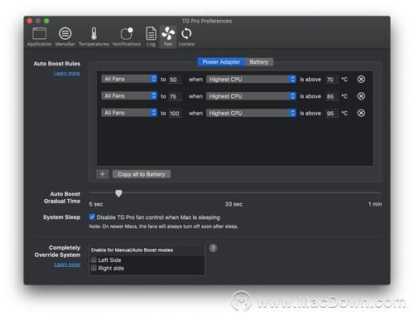414x316 pixels.
Task: Open Highest CPU dropdown in 95 °C rule
Action: pyautogui.click(x=251, y=113)
